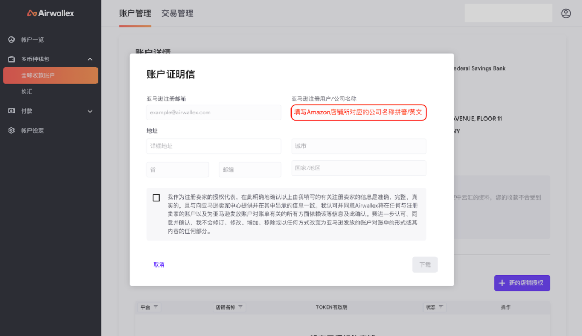Click the 付款 payments icon in sidebar
582x336 pixels.
(12, 111)
